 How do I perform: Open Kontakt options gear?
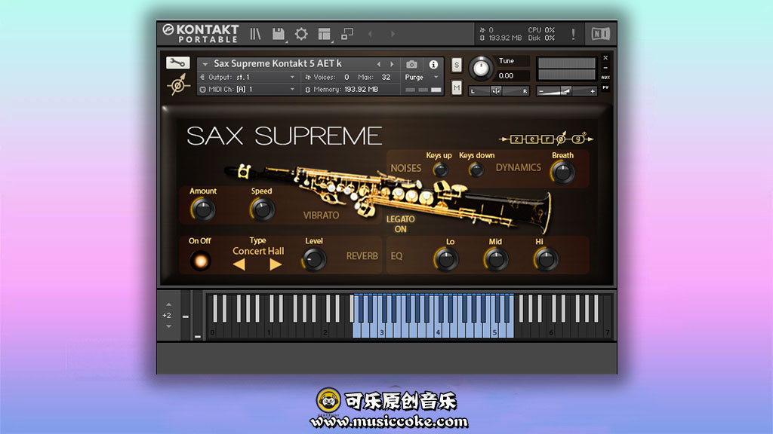(x=301, y=34)
